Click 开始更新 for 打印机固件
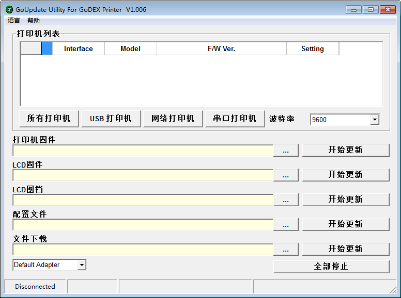Screen dimensions: 401x298 [346, 150]
